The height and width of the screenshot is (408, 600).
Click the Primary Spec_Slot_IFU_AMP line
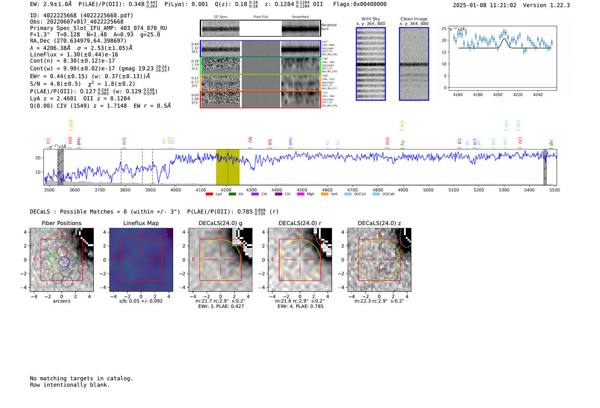[99, 28]
